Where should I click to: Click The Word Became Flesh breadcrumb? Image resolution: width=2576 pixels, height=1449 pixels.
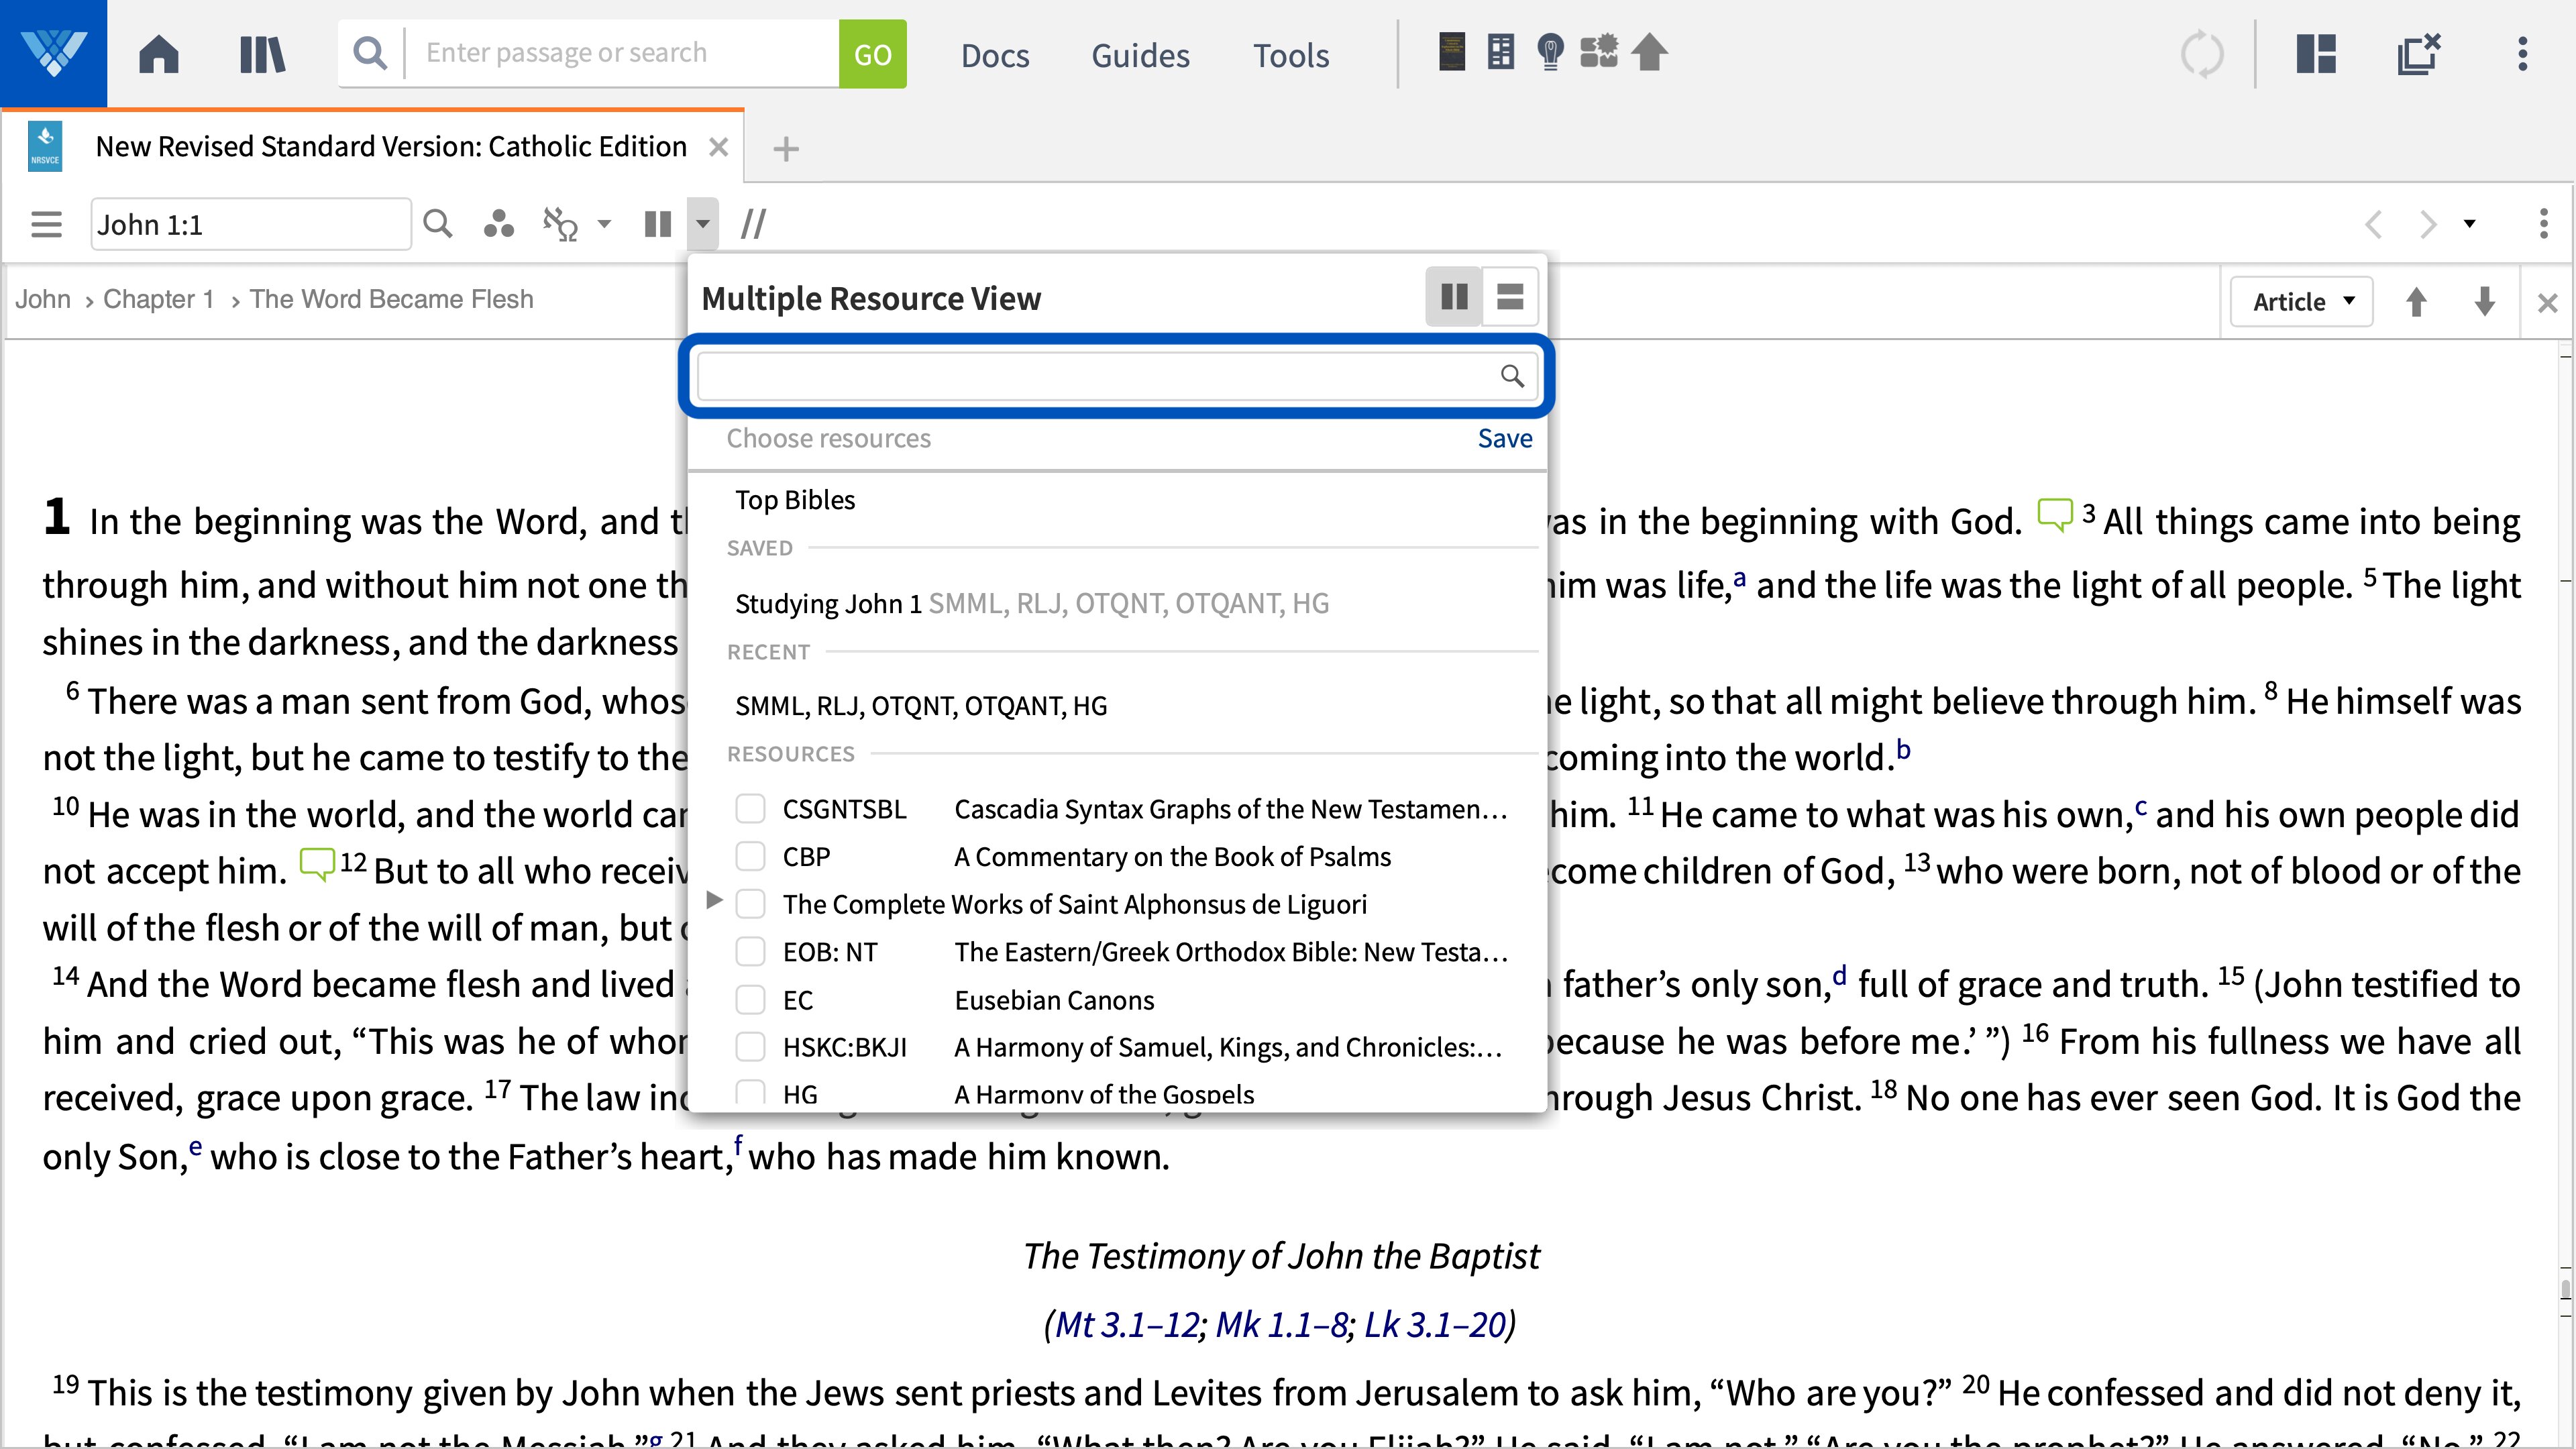point(391,299)
